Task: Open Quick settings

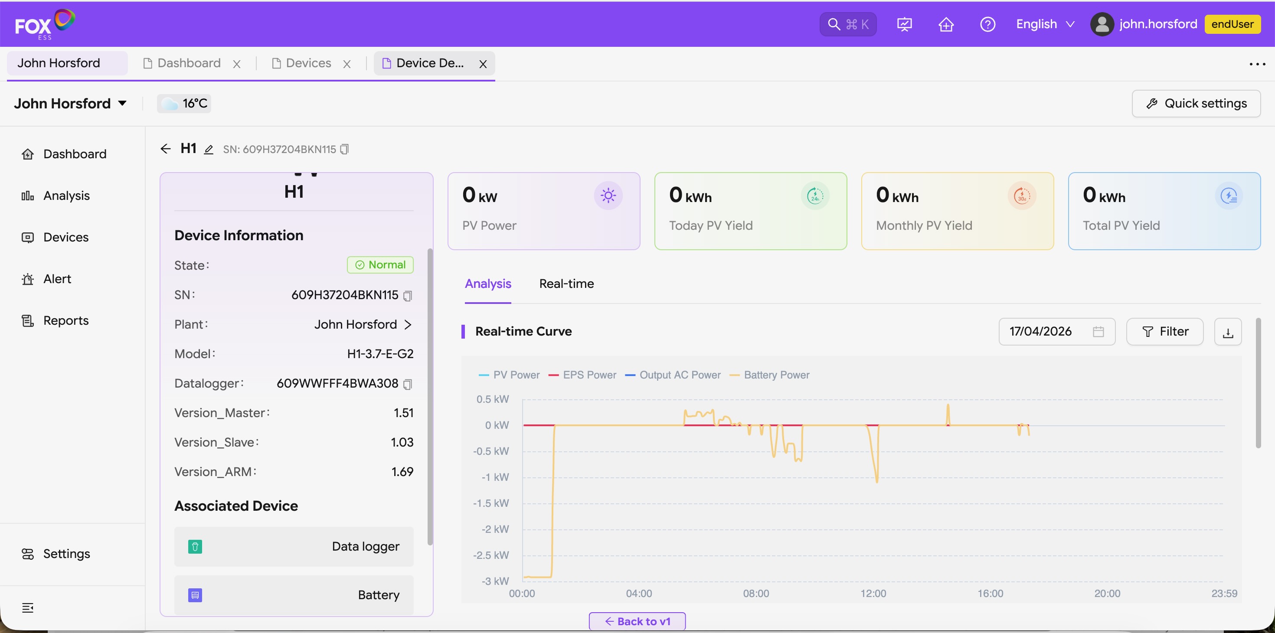Action: (1196, 104)
